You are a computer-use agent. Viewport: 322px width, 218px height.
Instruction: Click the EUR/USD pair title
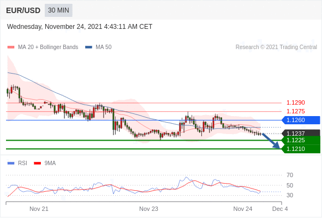pos(23,10)
